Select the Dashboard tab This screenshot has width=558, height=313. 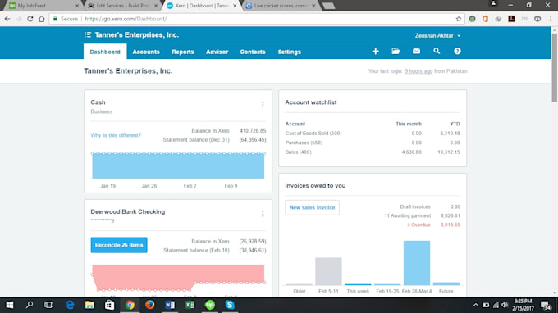click(x=105, y=52)
